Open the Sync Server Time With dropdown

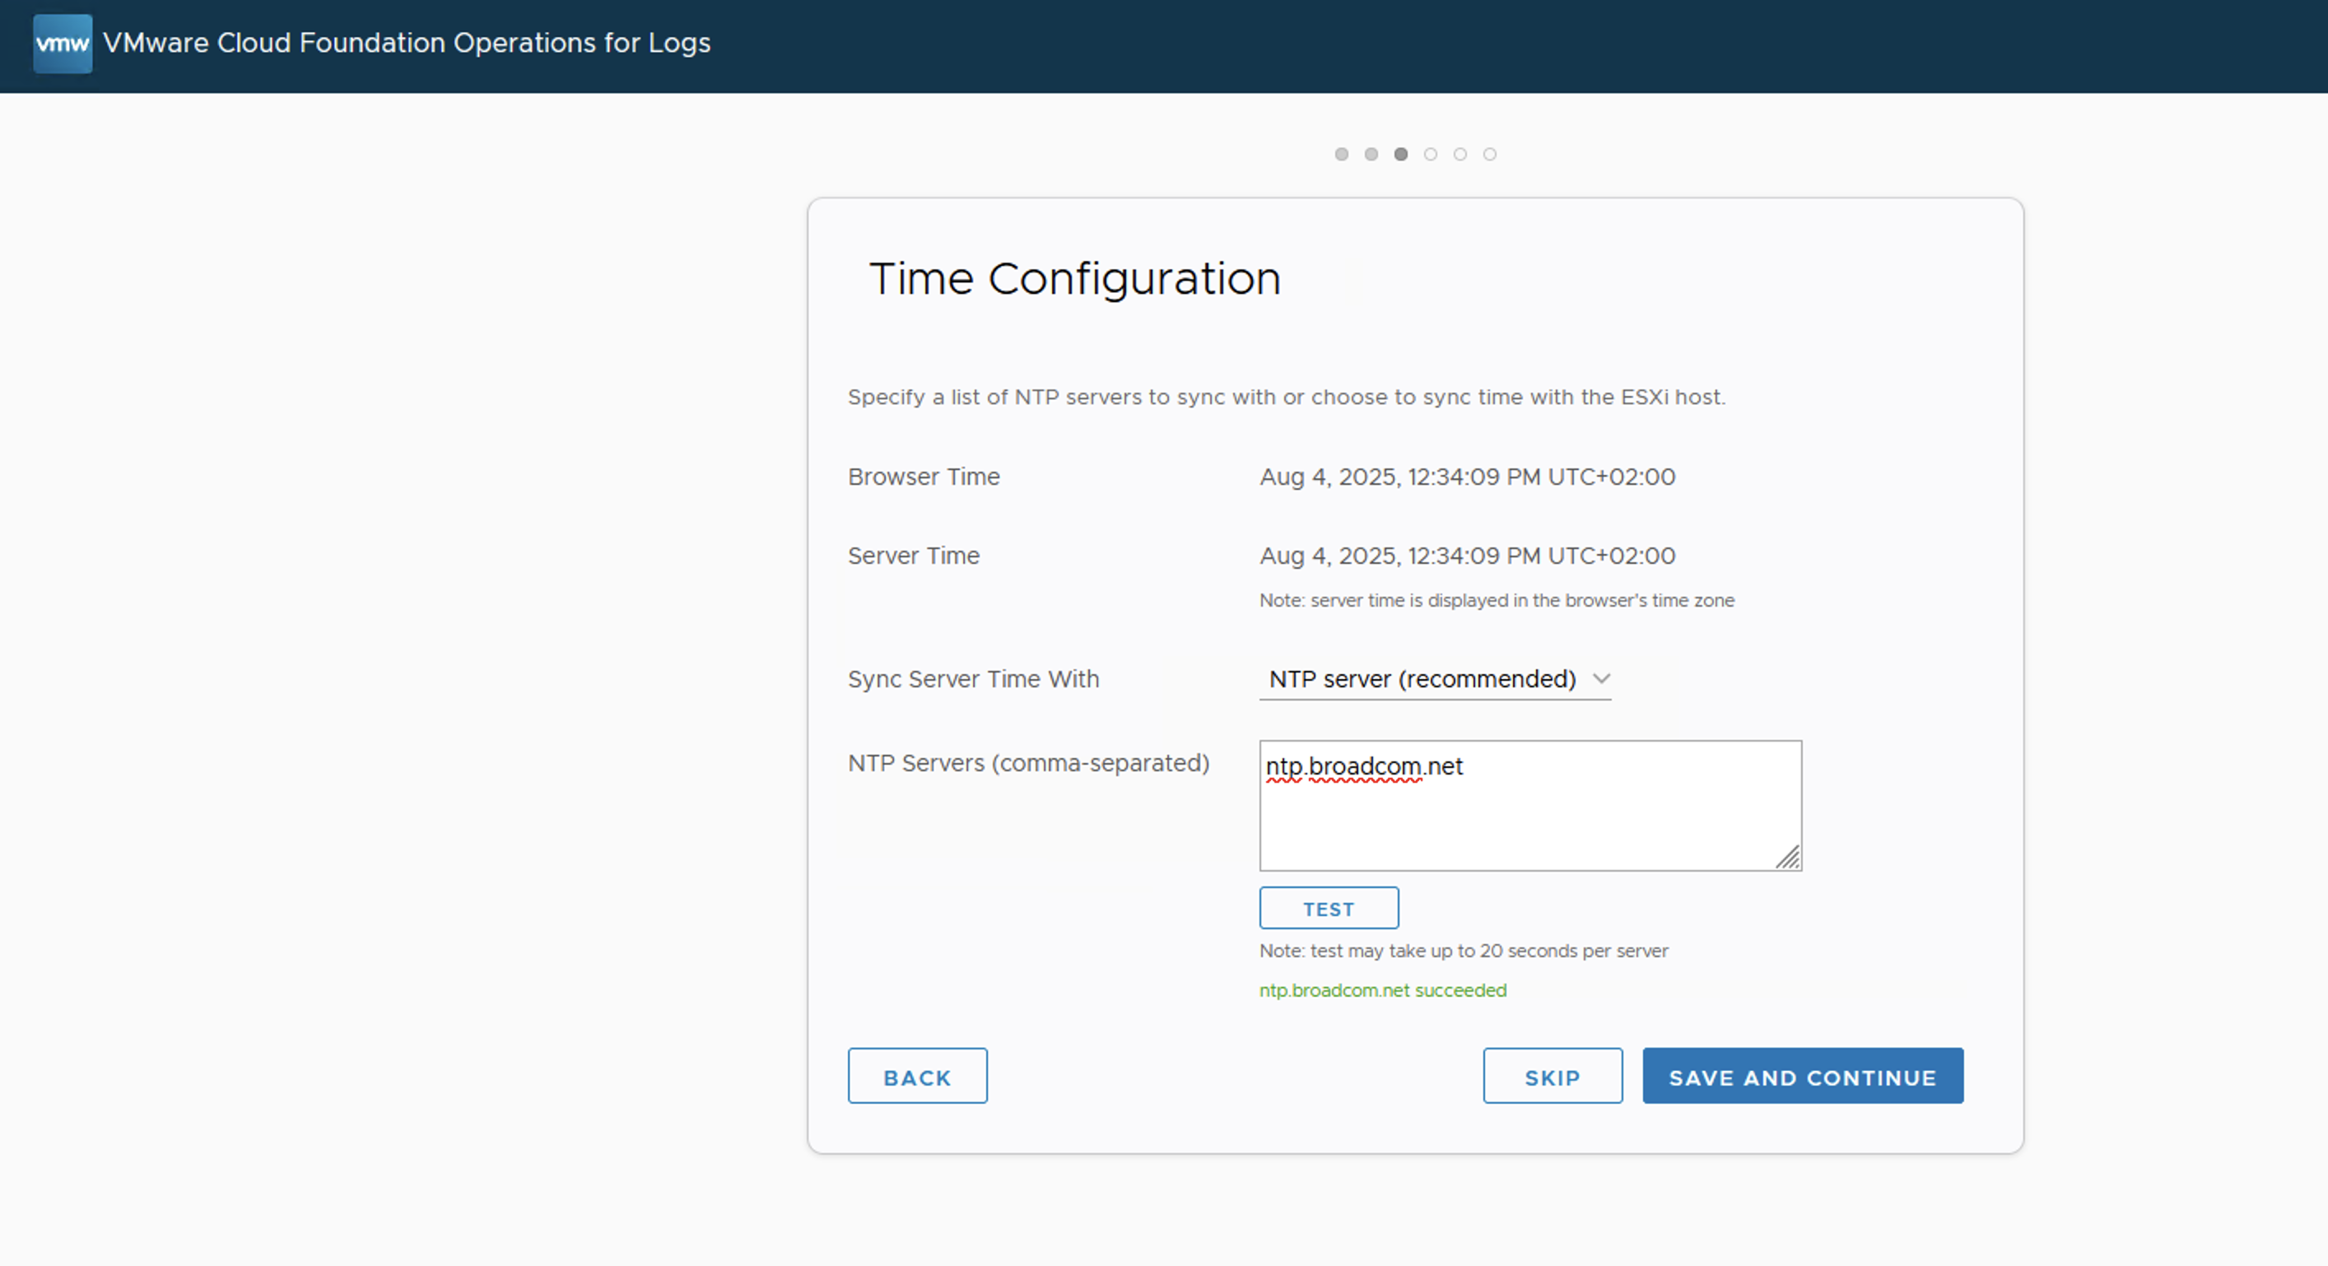tap(1422, 678)
